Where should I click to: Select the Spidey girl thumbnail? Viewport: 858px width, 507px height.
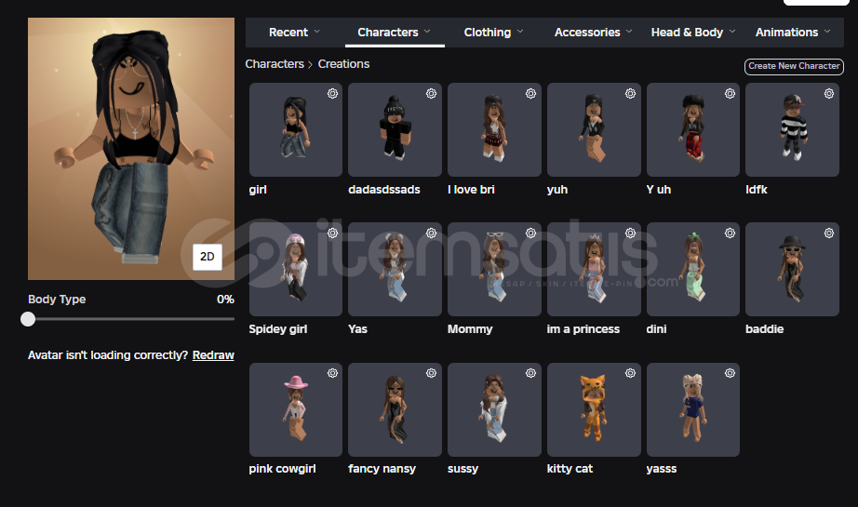click(x=296, y=269)
